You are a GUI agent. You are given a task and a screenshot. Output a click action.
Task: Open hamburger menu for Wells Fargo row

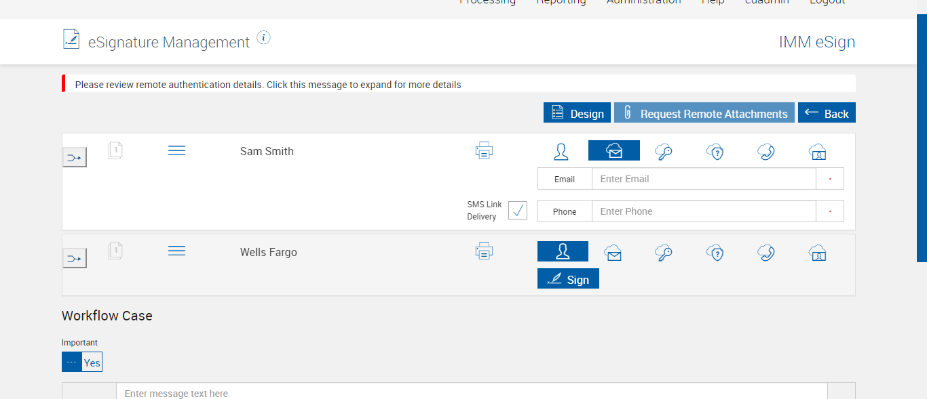[x=176, y=251]
